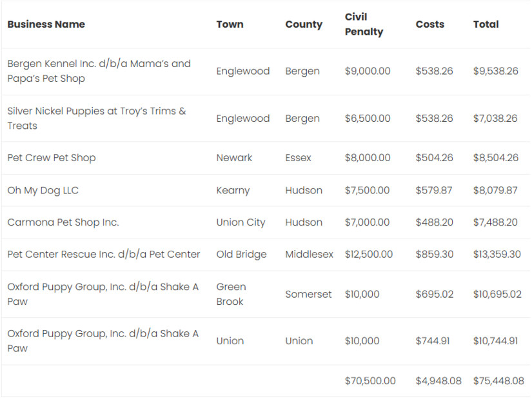Click the Town column header
The width and height of the screenshot is (532, 399).
(x=230, y=24)
